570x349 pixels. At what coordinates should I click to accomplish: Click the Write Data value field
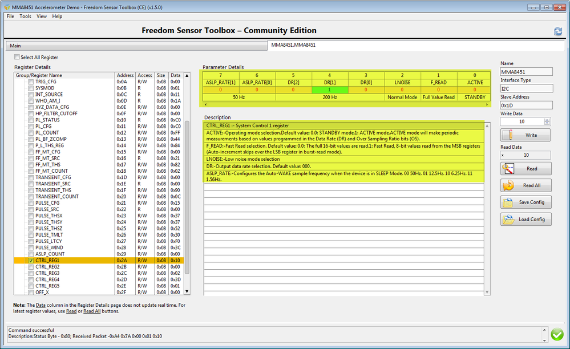(x=522, y=121)
